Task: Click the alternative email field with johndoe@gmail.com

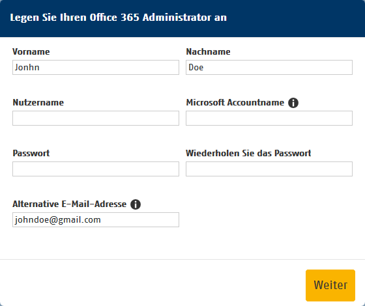Action: [x=96, y=220]
